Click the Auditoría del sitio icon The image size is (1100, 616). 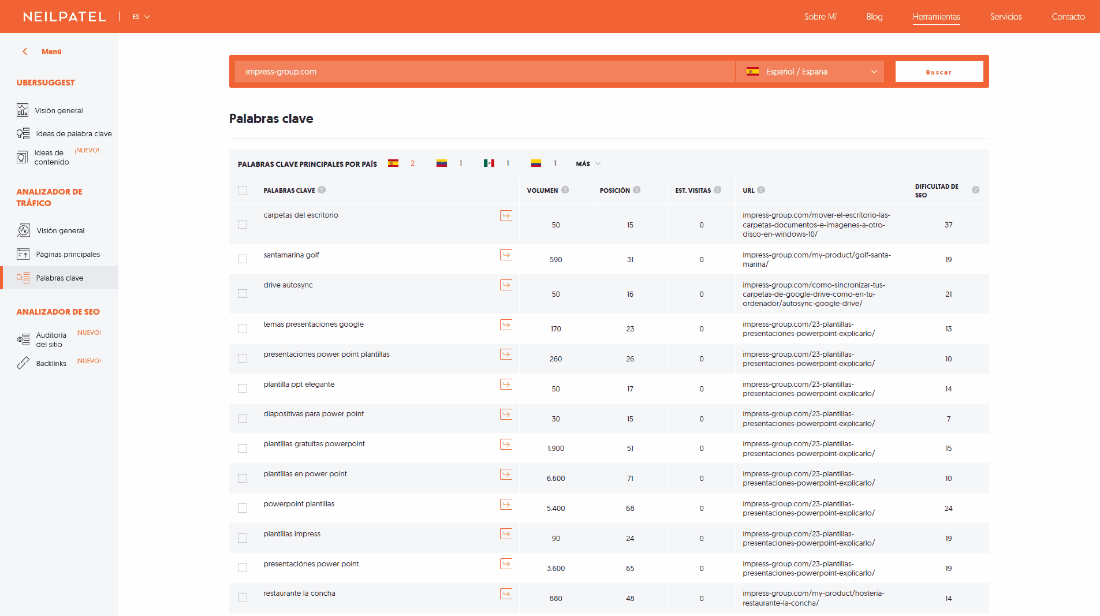[x=23, y=339]
